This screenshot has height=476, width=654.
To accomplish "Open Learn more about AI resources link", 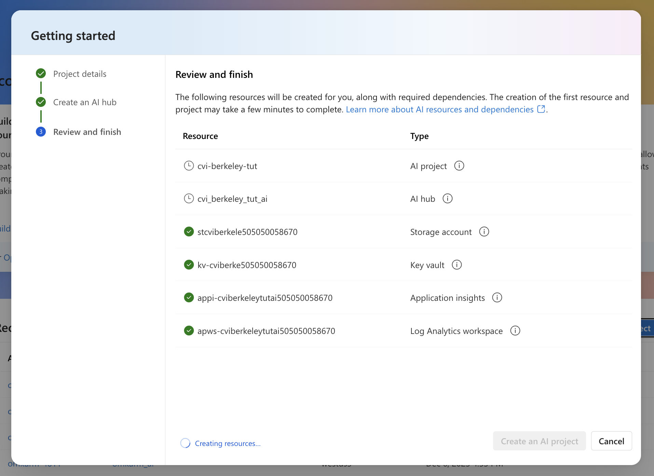I will tap(439, 109).
